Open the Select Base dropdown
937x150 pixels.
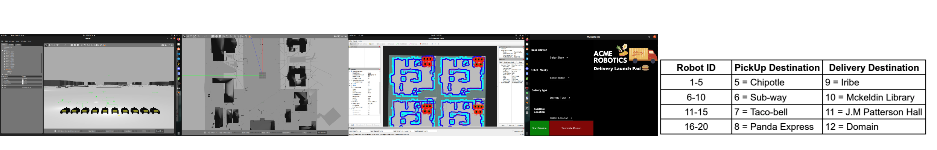[x=558, y=58]
